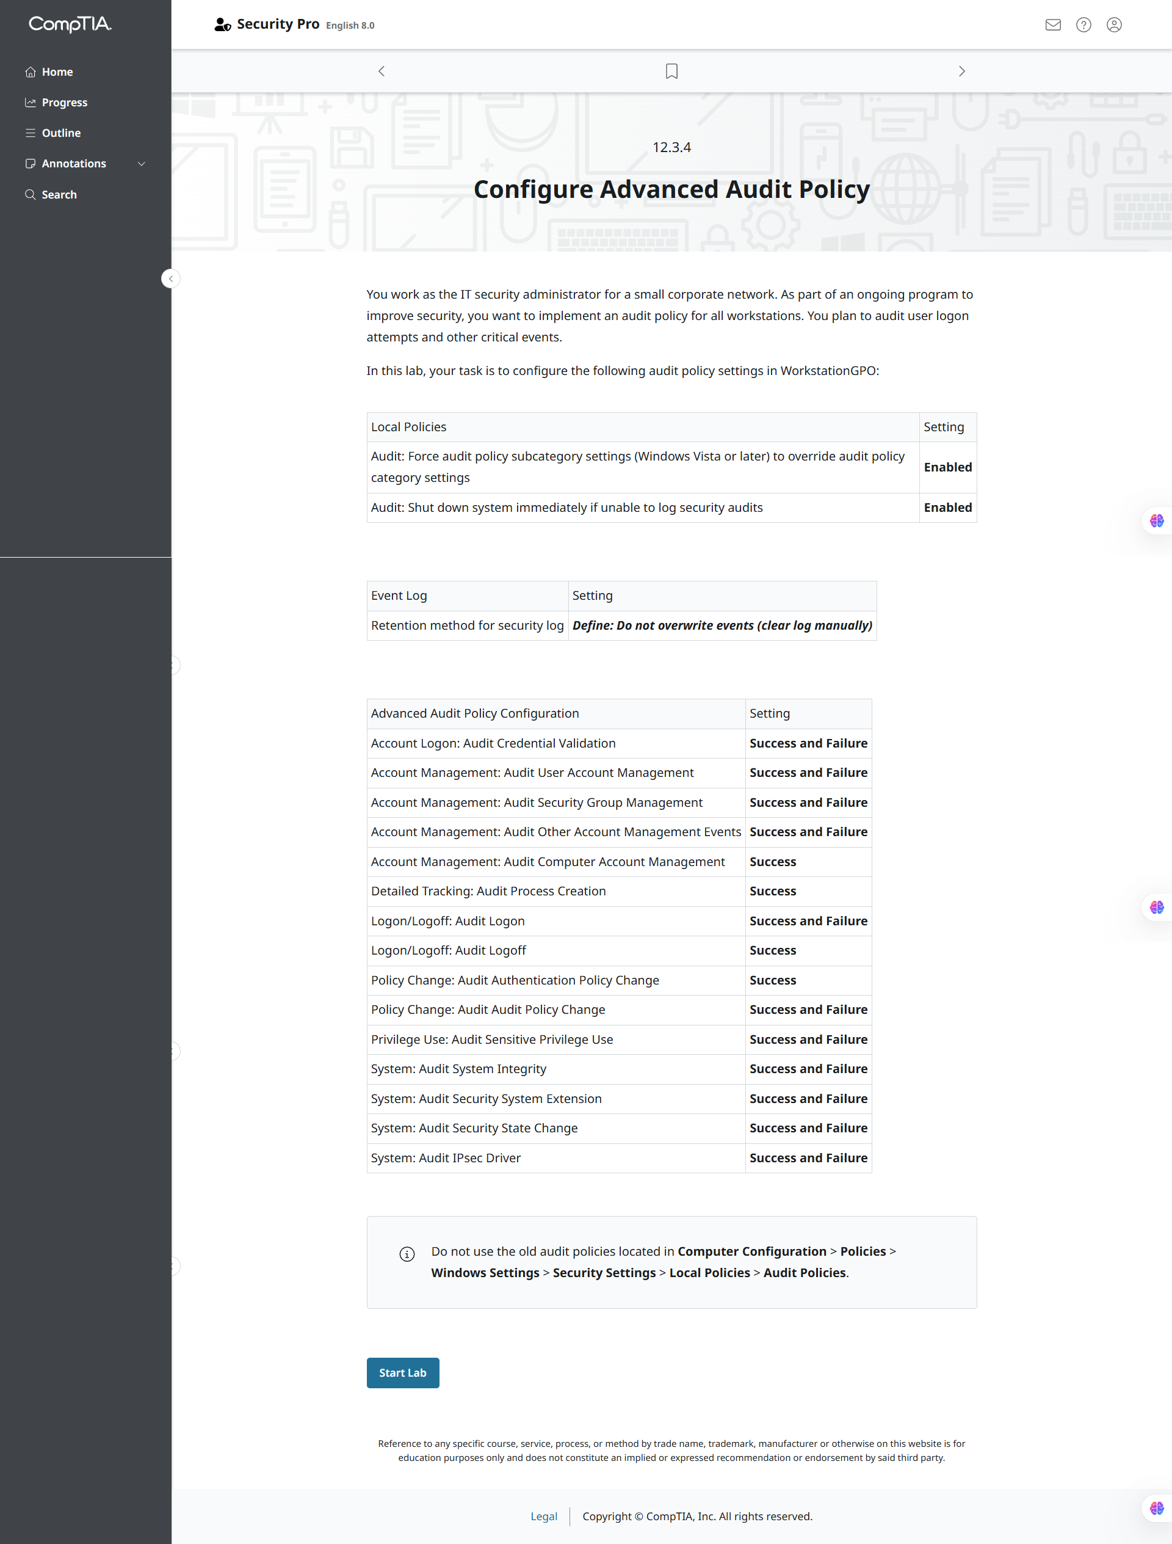
Task: Click the bottom brain assistant icon
Action: pos(1157,1508)
